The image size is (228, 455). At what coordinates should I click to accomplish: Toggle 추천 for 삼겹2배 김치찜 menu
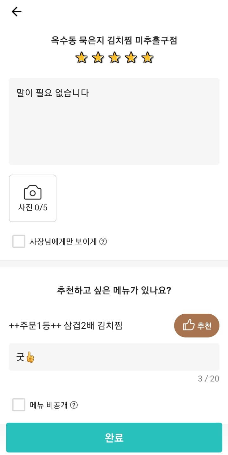pos(197,325)
